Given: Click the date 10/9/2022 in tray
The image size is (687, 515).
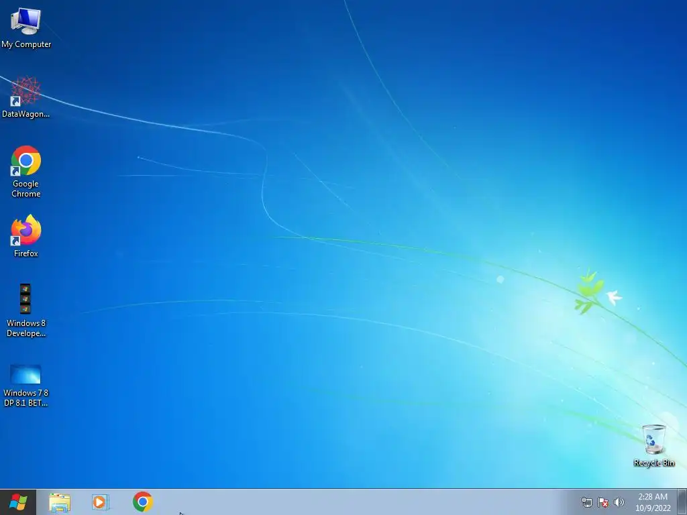Looking at the screenshot, I should (653, 508).
